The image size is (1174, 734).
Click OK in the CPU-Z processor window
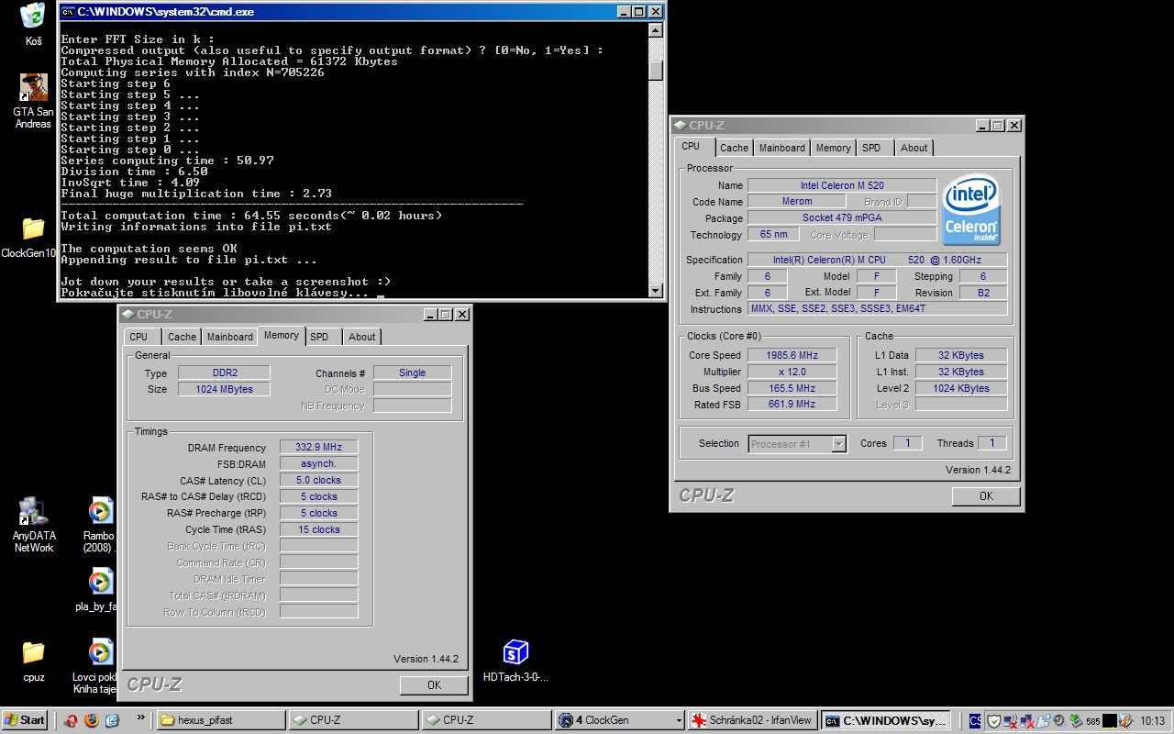coord(986,496)
